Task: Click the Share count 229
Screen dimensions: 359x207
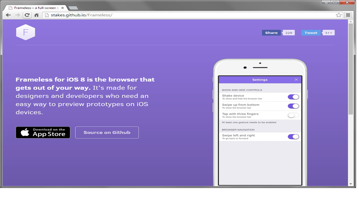Action: pos(289,33)
